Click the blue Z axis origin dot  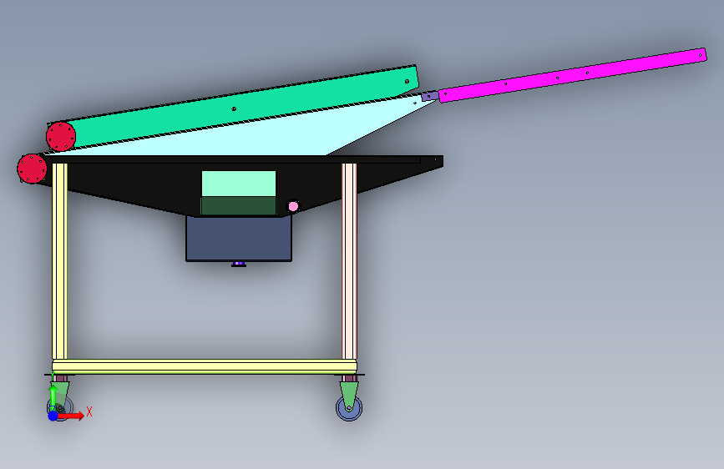pyautogui.click(x=53, y=416)
